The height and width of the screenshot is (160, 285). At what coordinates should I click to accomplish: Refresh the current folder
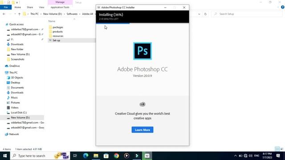point(205,14)
